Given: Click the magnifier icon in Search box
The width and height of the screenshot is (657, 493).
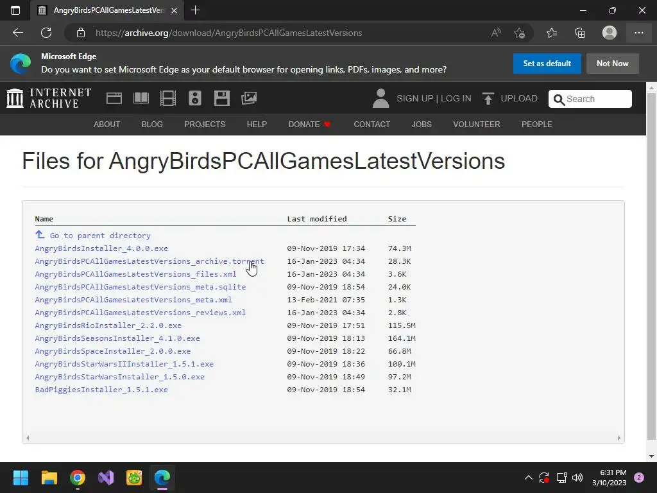Looking at the screenshot, I should point(559,99).
